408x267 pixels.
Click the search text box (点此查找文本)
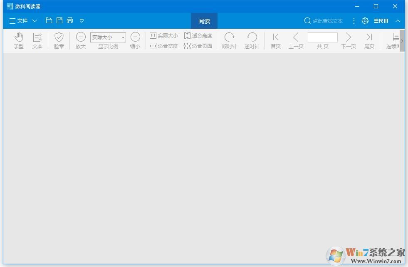[327, 21]
